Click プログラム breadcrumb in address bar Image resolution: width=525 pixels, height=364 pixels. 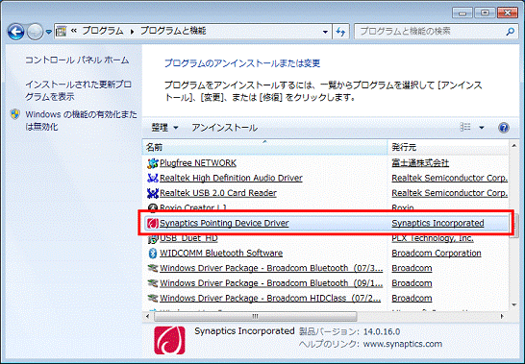[103, 31]
